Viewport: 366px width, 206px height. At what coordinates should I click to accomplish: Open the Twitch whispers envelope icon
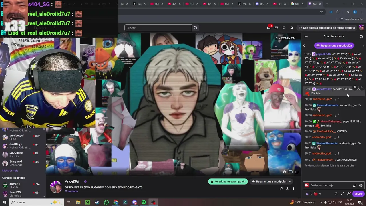(x=276, y=28)
